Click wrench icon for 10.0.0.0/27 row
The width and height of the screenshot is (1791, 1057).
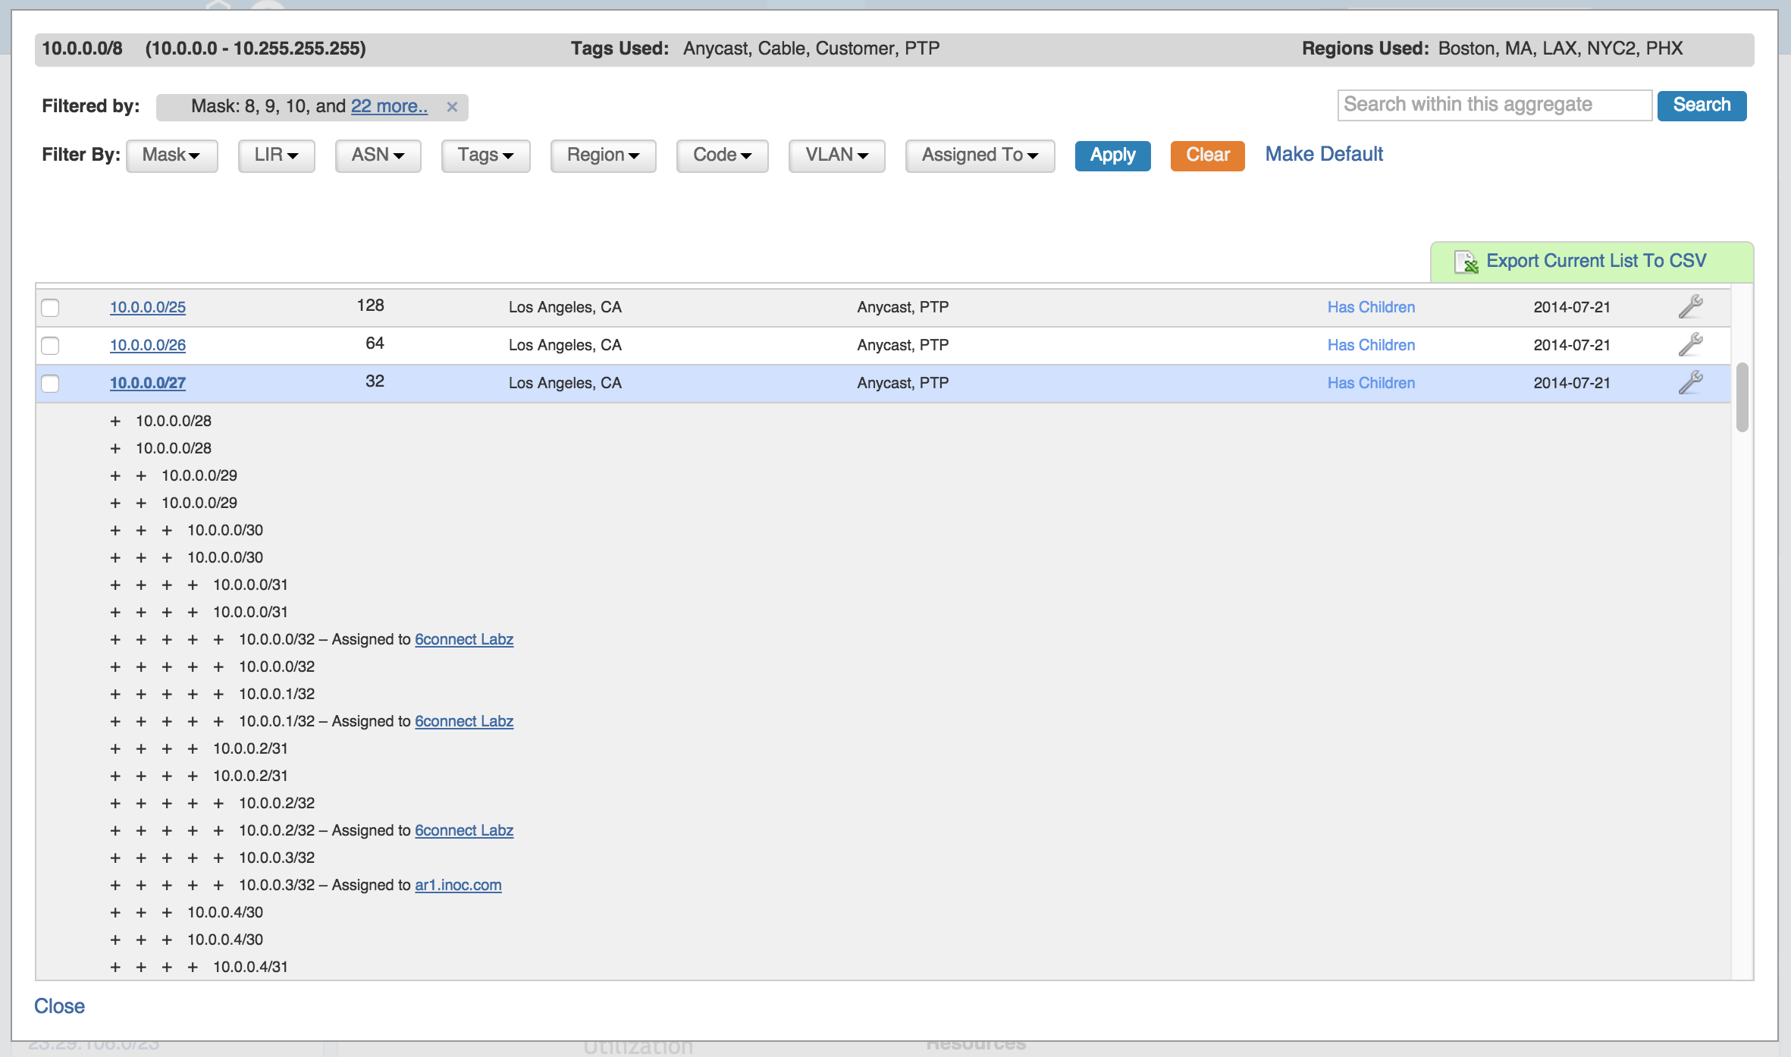click(1690, 382)
